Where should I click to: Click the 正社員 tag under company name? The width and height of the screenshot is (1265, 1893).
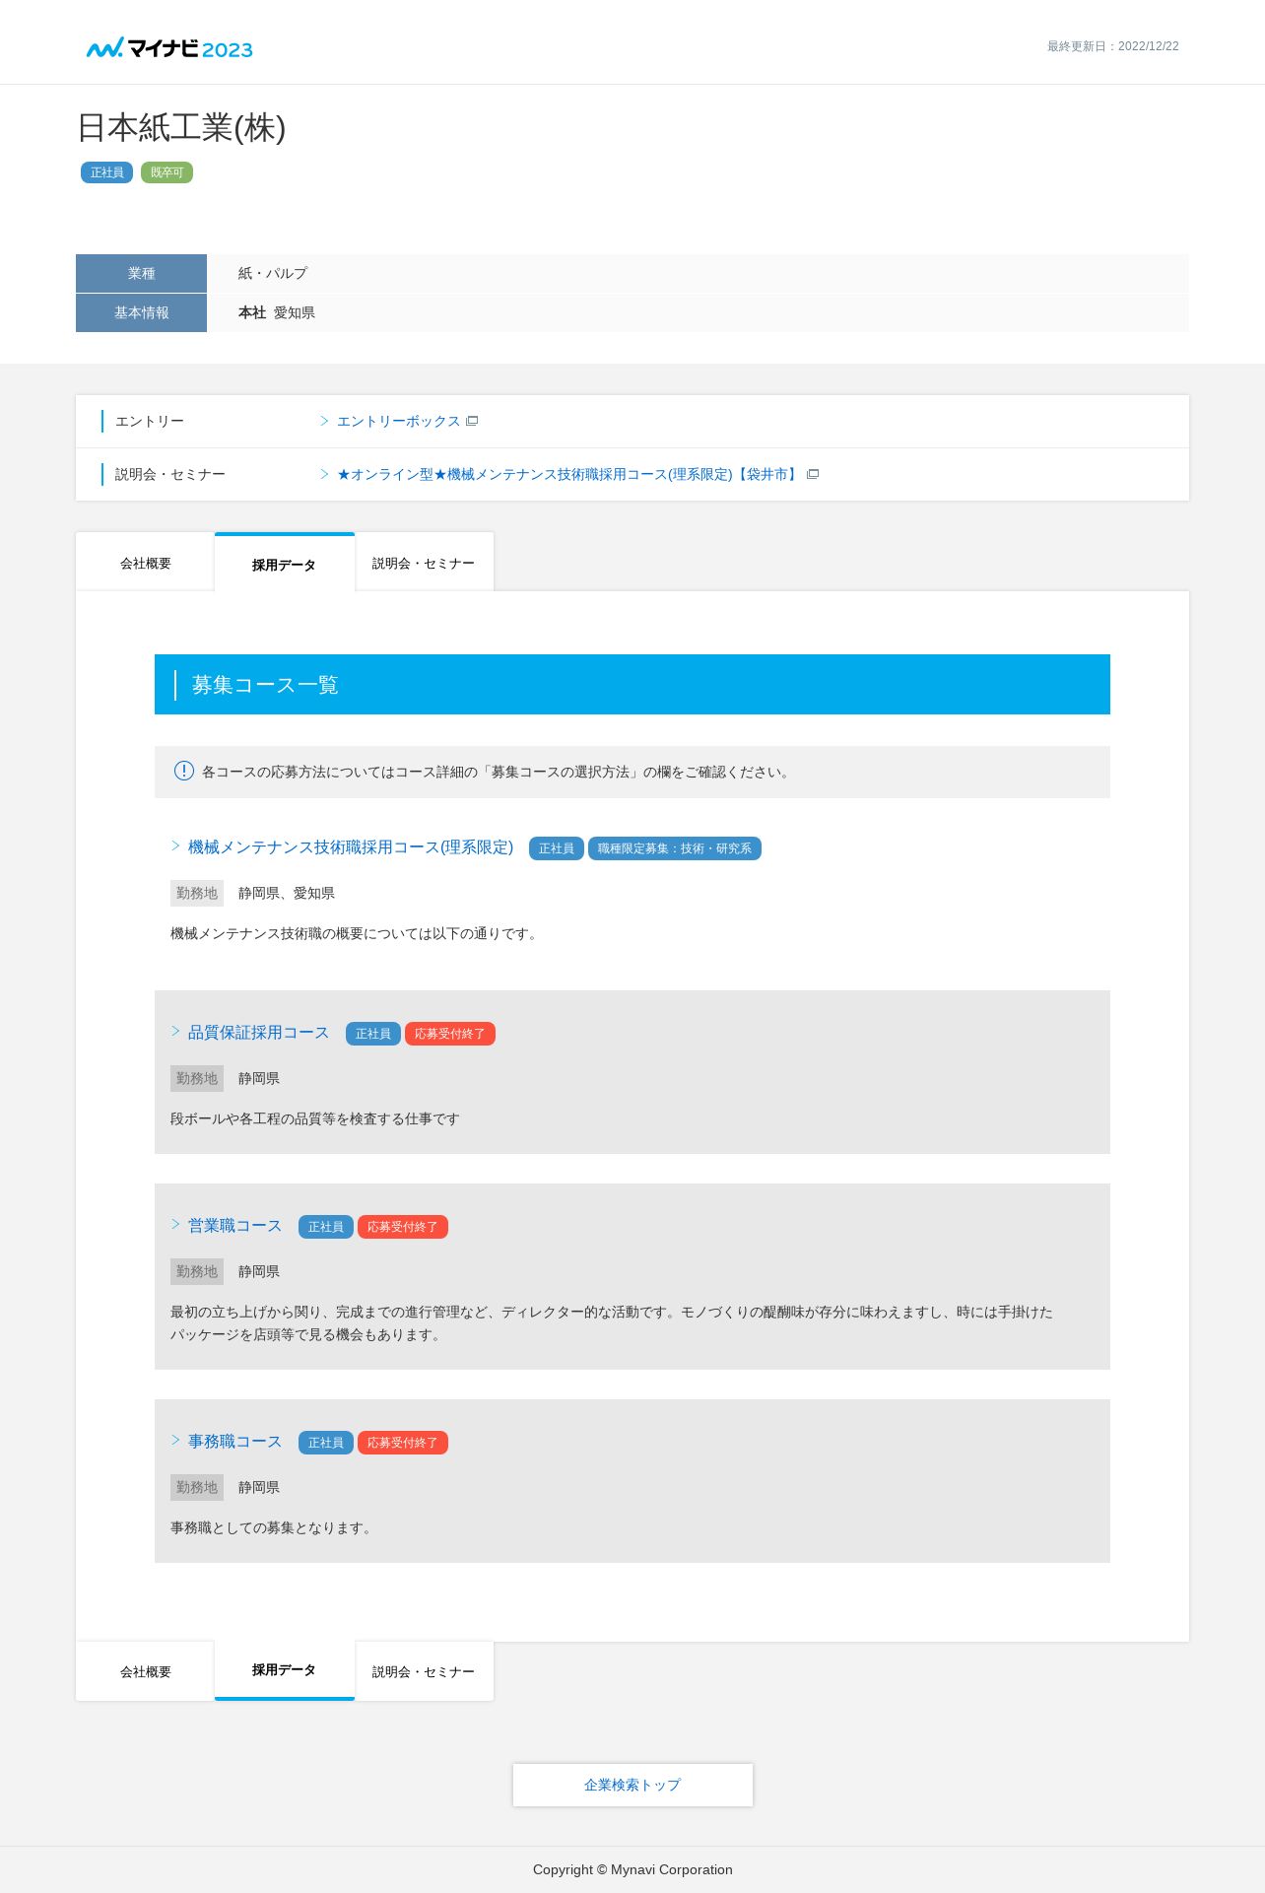click(106, 172)
